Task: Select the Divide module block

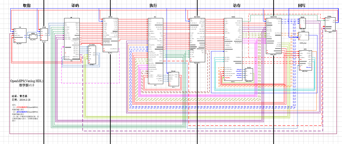Action: pyautogui.click(x=173, y=79)
